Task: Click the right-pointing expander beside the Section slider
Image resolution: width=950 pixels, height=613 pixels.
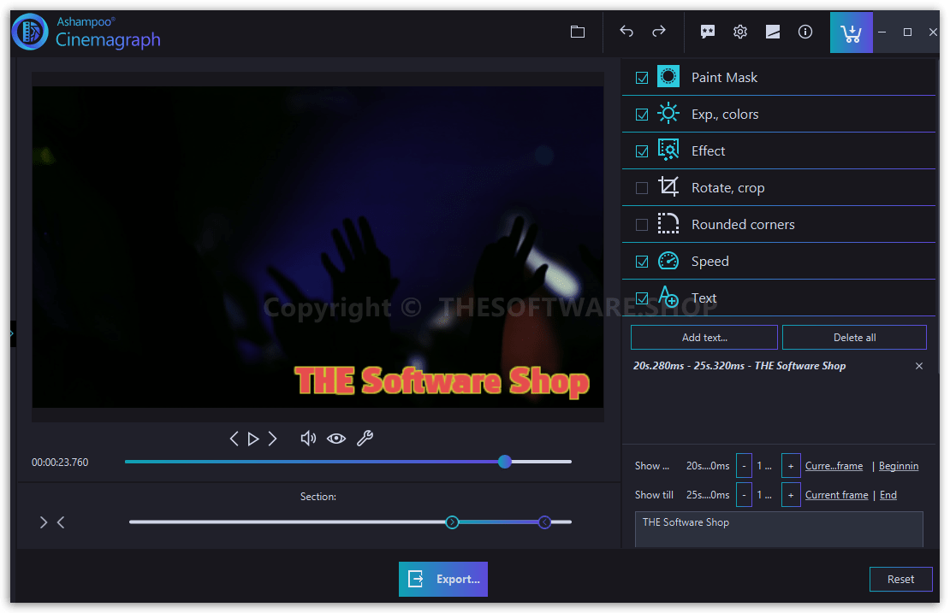Action: [x=43, y=522]
